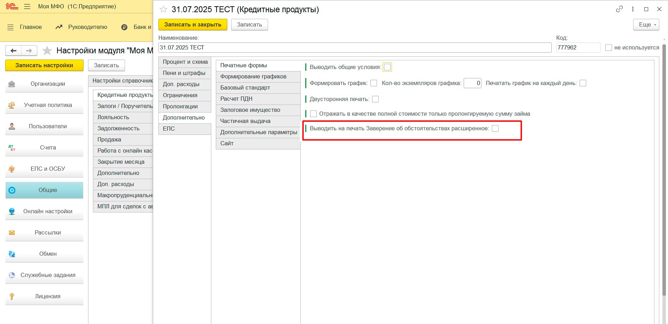Check 'Отражать в качестве полной стоимости' option

click(x=314, y=114)
